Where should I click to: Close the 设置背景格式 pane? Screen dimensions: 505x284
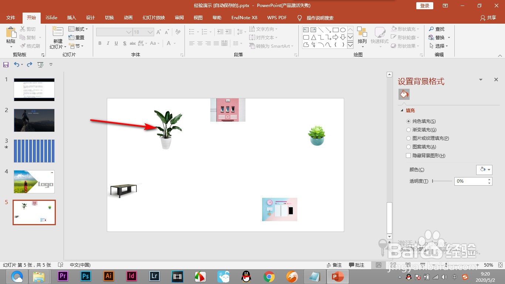point(496,80)
